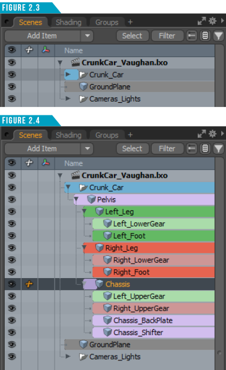This screenshot has height=370, width=226.
Task: Click the orange lock cross icon on Chassis row
Action: pos(29,284)
